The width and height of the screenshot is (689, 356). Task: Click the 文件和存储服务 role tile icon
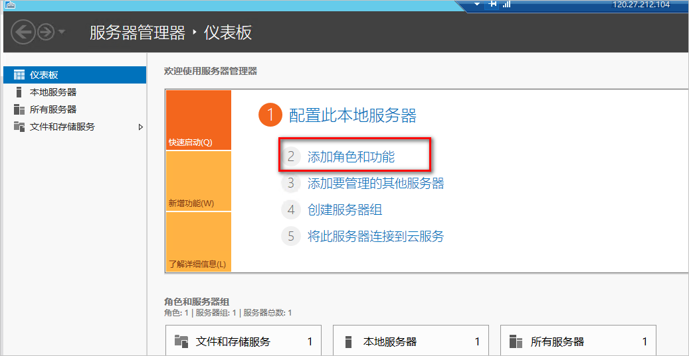point(181,341)
